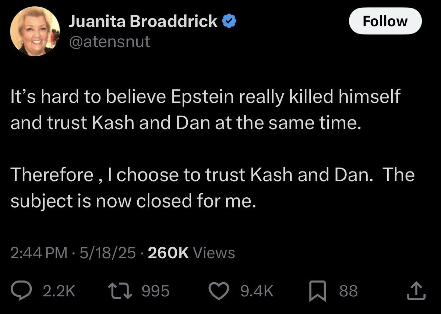Click the 88 bookmarks count
This screenshot has width=441, height=314.
[348, 291]
